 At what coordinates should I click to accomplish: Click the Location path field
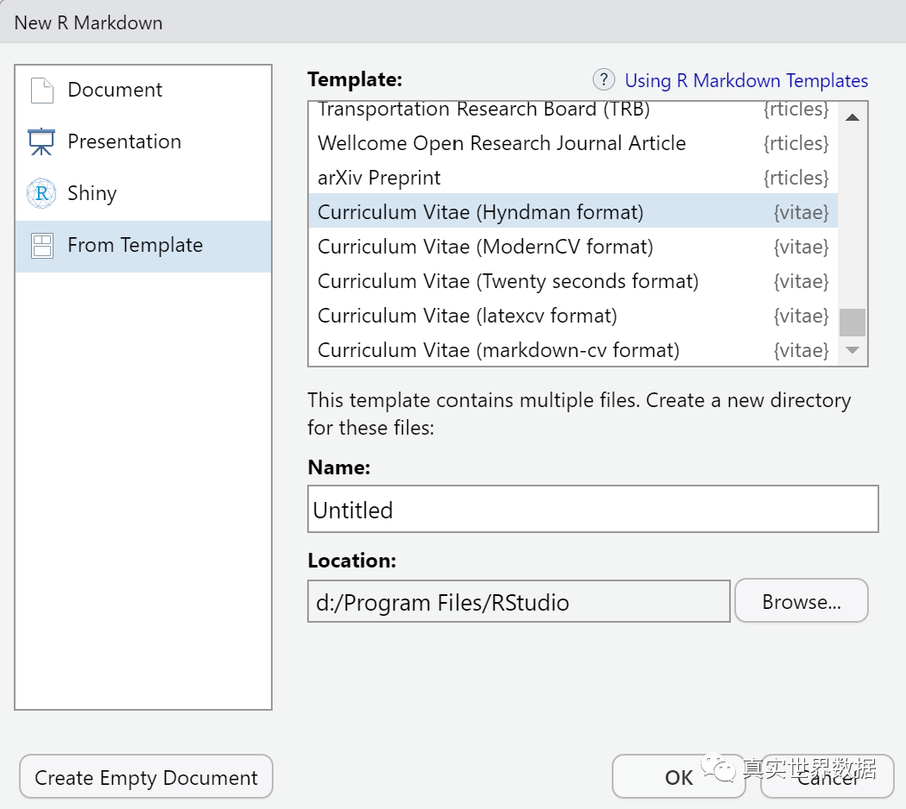[519, 601]
